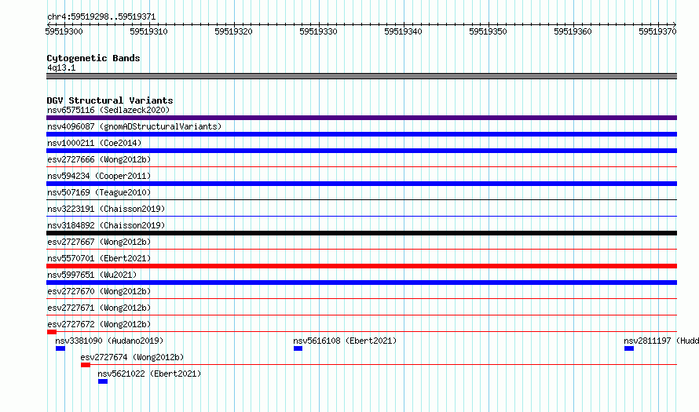Click the blue block under nsv5621022
This screenshot has width=699, height=412.
tap(103, 381)
